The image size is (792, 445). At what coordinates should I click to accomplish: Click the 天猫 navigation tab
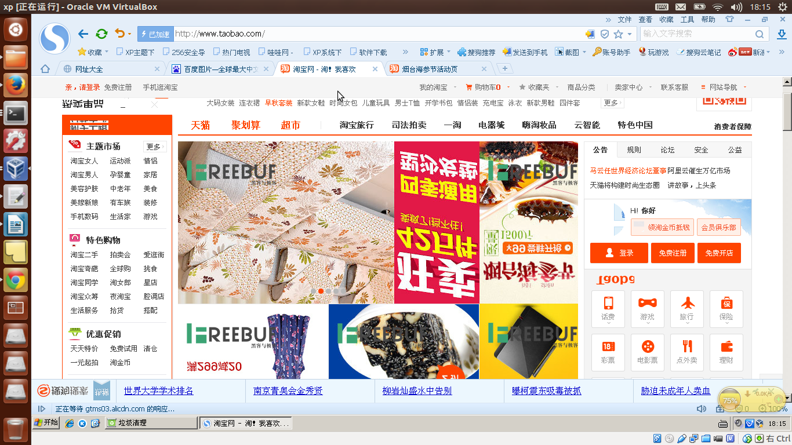click(201, 125)
